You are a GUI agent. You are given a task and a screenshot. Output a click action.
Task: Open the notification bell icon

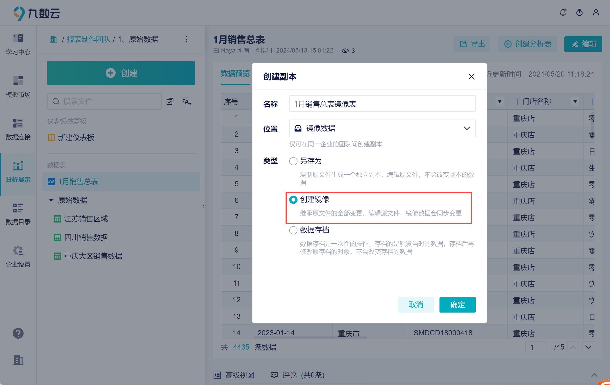tap(563, 12)
